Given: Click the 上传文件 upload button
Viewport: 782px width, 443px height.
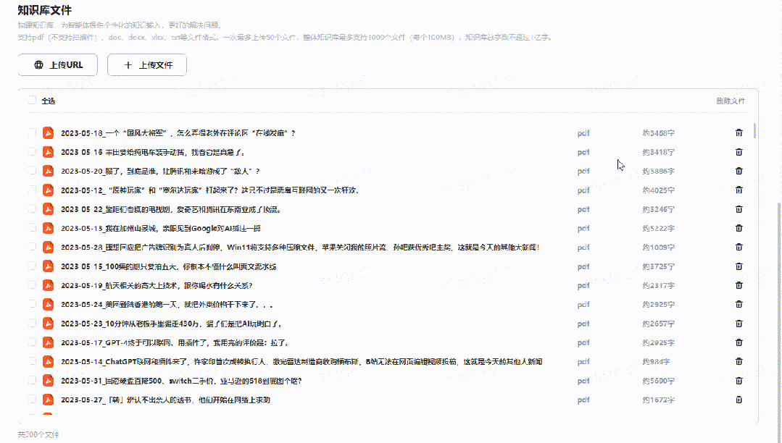Looking at the screenshot, I should pyautogui.click(x=147, y=64).
